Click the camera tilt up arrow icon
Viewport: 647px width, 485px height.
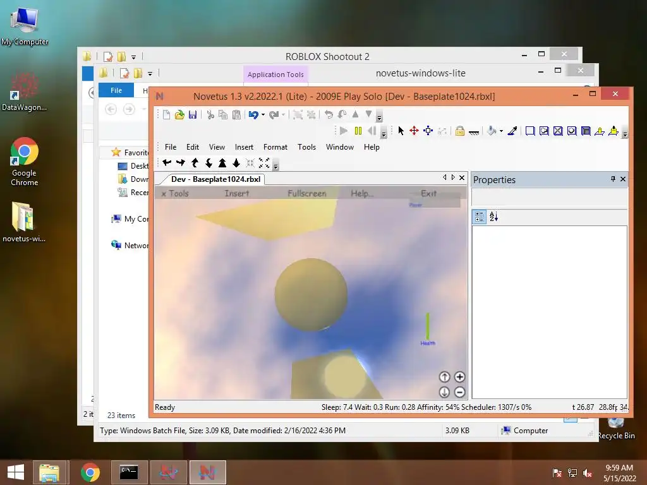[x=195, y=163]
